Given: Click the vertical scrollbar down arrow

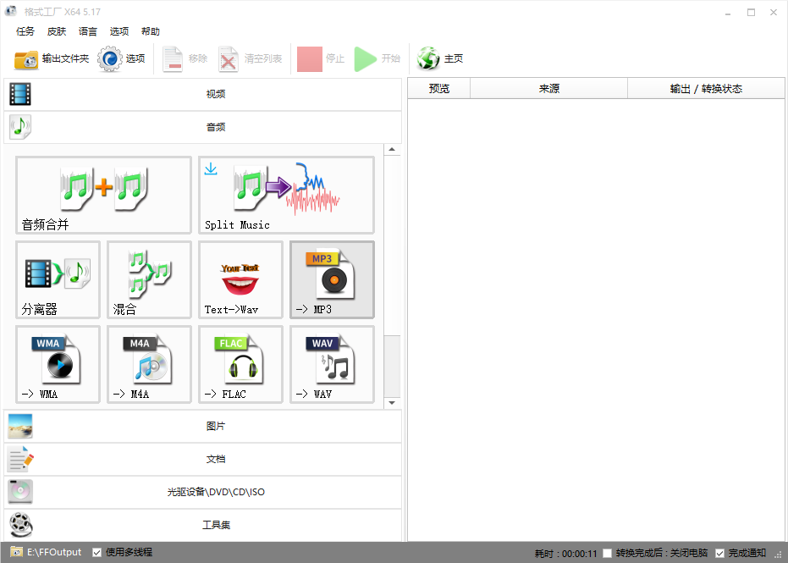Looking at the screenshot, I should tap(392, 402).
